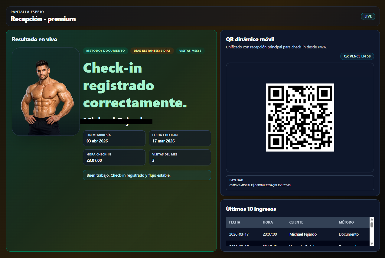
Task: Click the HORA CHECK-IN 23:07:00 card
Action: point(114,157)
